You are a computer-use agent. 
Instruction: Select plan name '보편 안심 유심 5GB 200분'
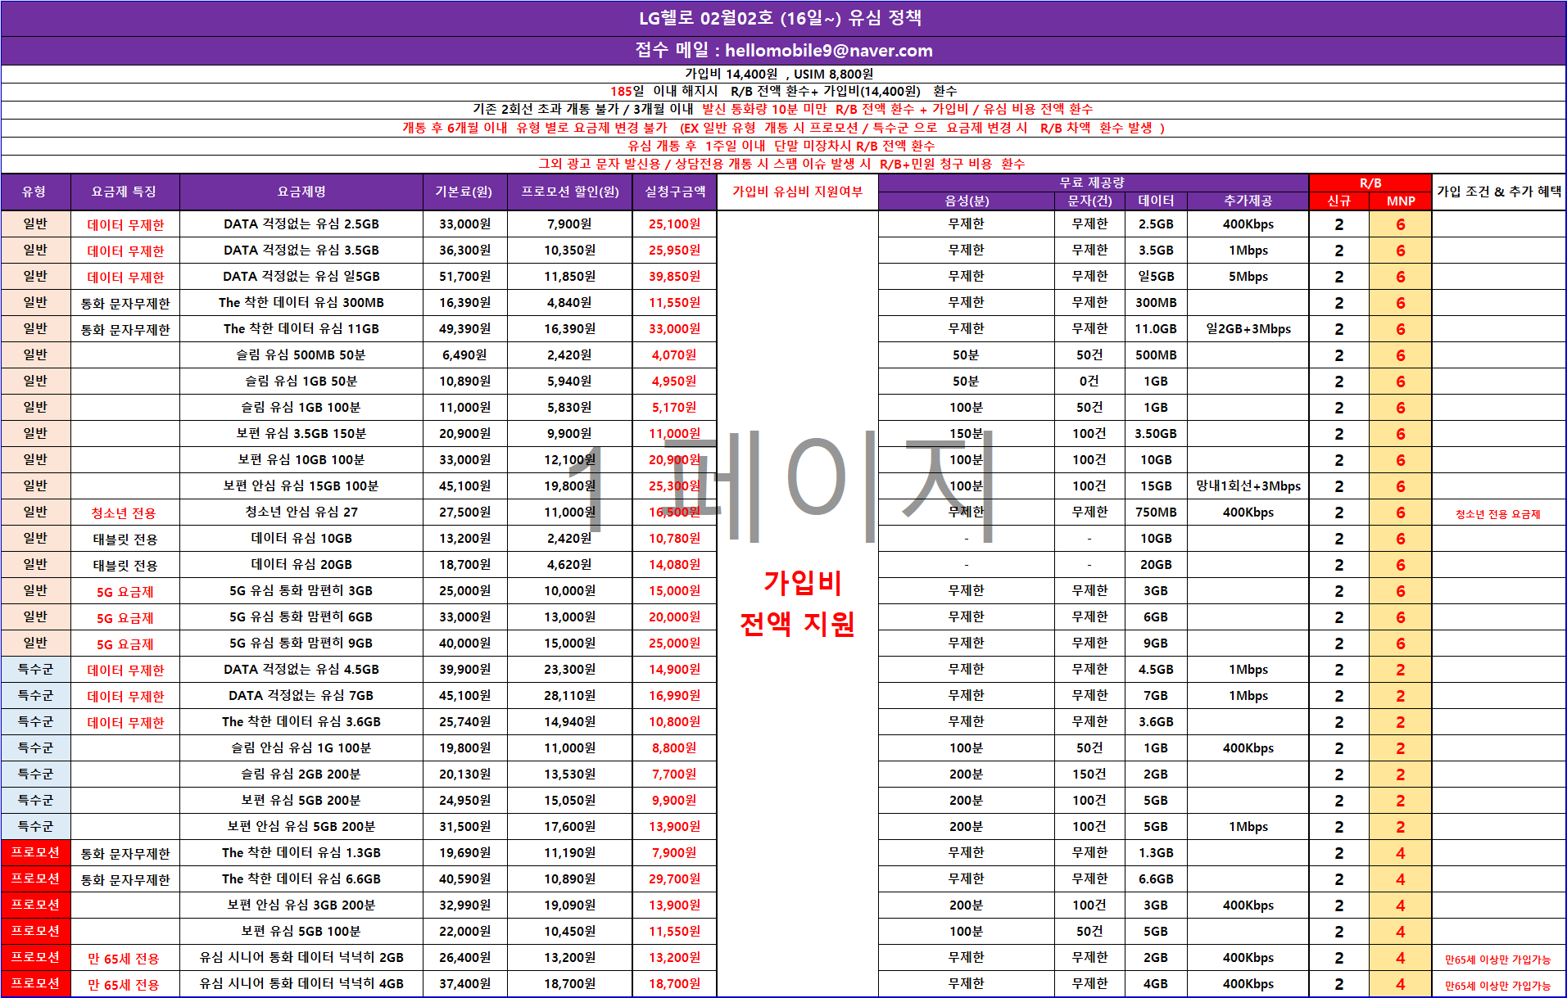[301, 826]
